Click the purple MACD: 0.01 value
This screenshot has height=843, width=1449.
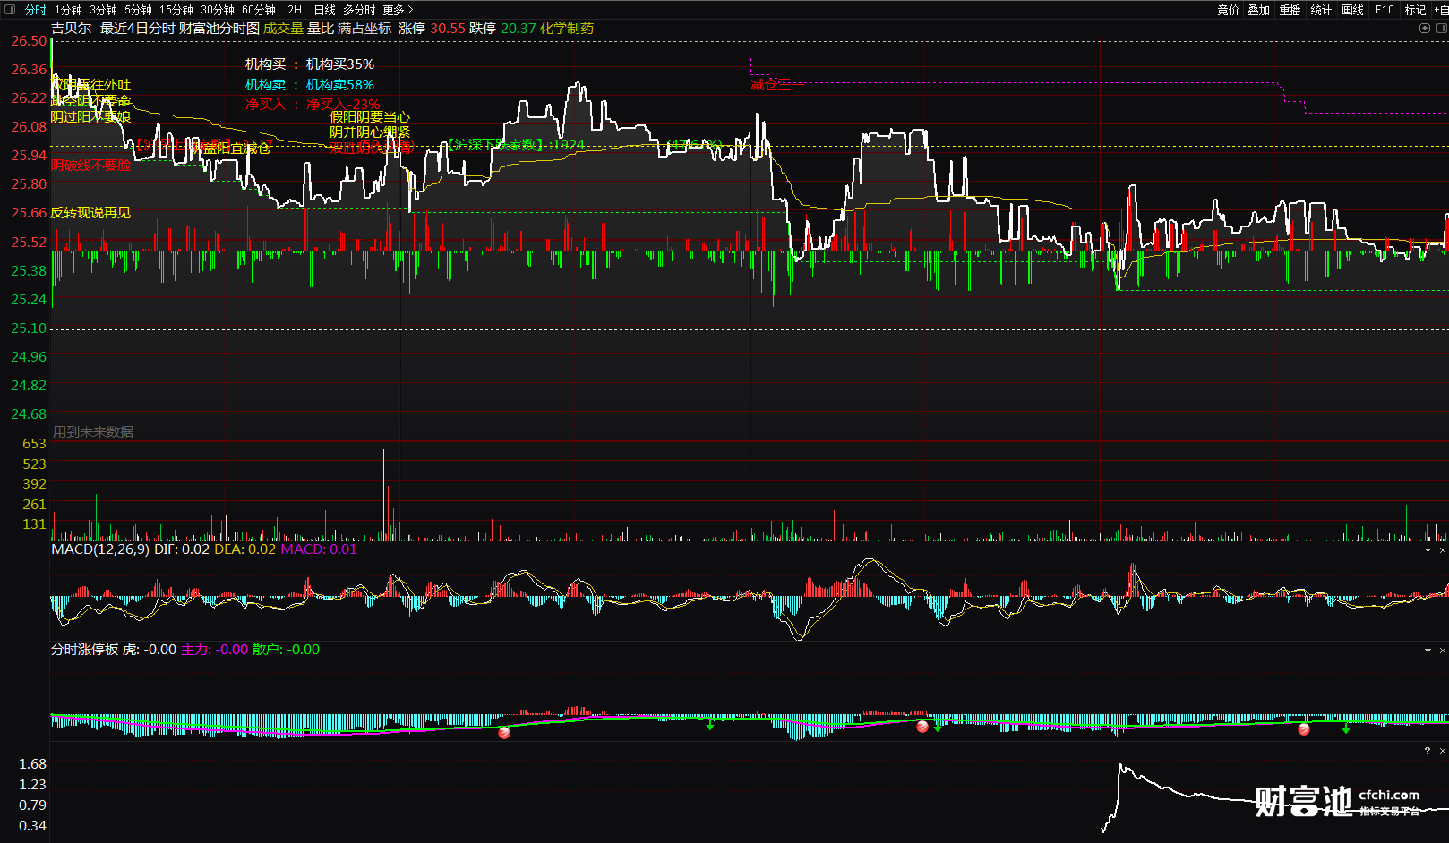click(x=319, y=549)
